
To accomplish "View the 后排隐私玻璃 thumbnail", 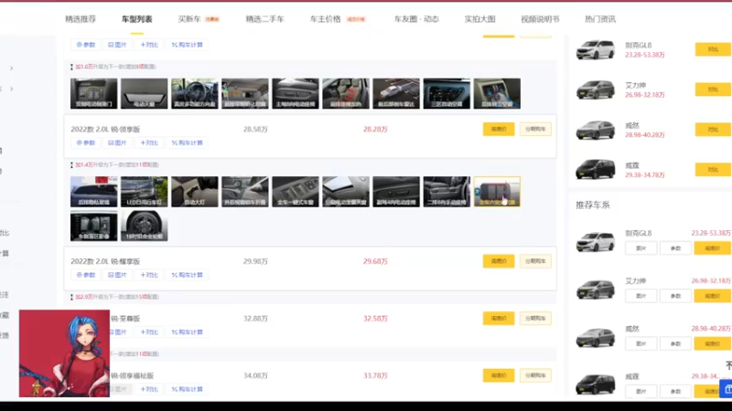I will tap(94, 192).
